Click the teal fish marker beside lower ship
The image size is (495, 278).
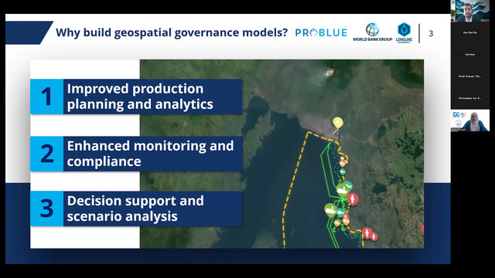tap(340, 213)
